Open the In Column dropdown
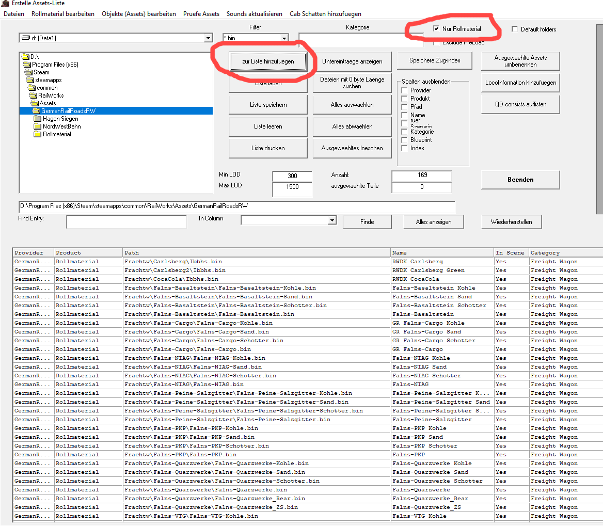603x527 pixels. tap(331, 221)
